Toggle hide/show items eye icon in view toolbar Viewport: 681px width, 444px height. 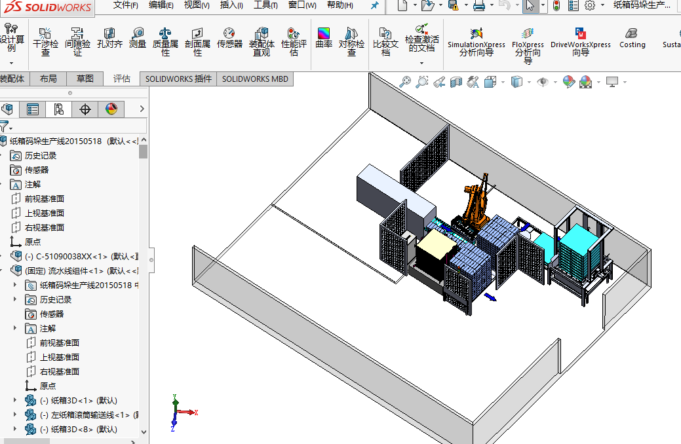[x=543, y=82]
